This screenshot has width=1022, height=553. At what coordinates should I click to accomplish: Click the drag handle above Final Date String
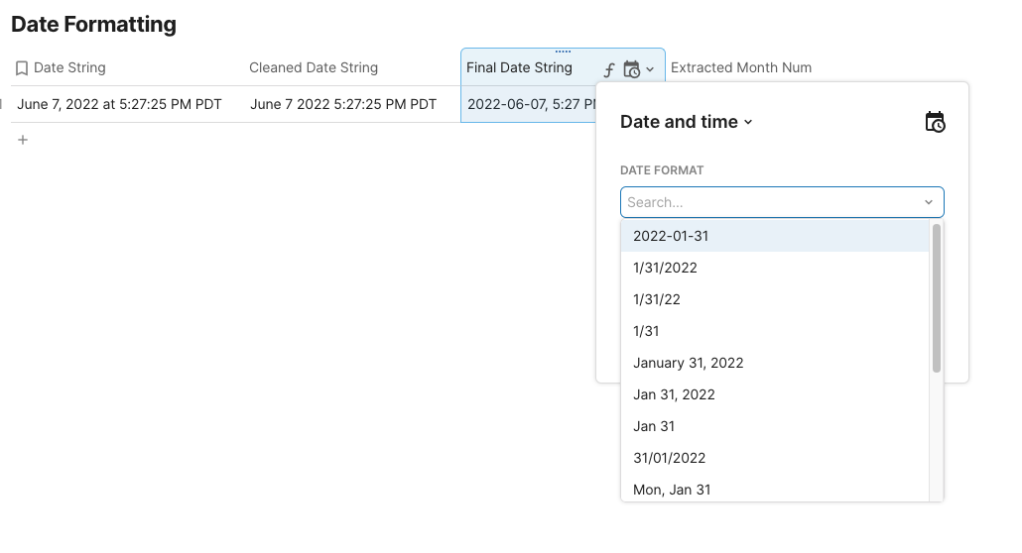pos(563,52)
